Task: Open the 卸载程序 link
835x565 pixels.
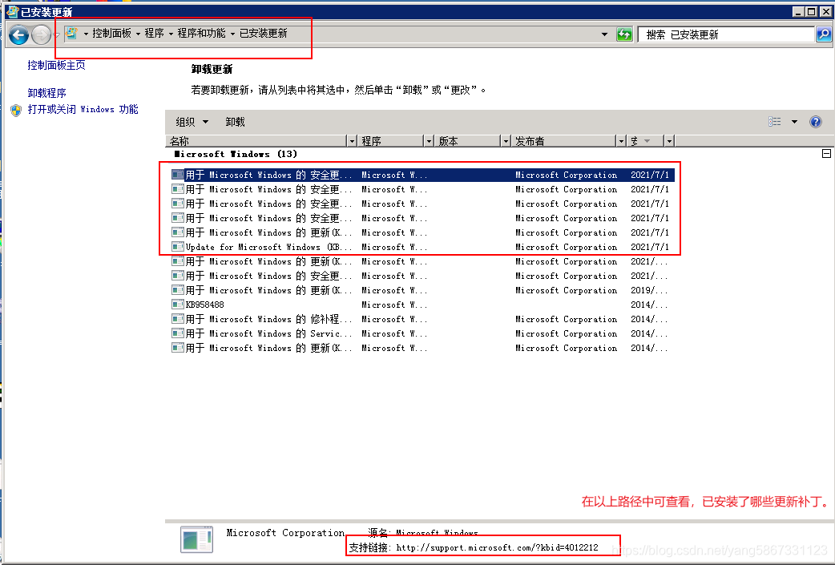Action: [46, 93]
